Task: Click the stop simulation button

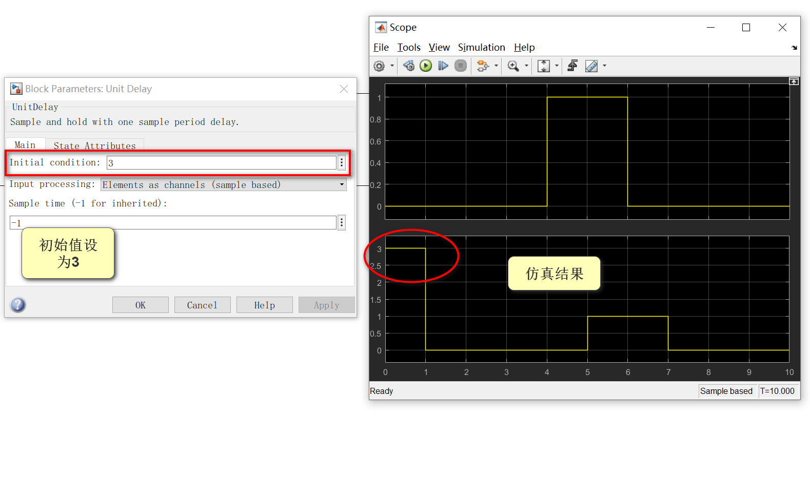Action: pos(461,66)
